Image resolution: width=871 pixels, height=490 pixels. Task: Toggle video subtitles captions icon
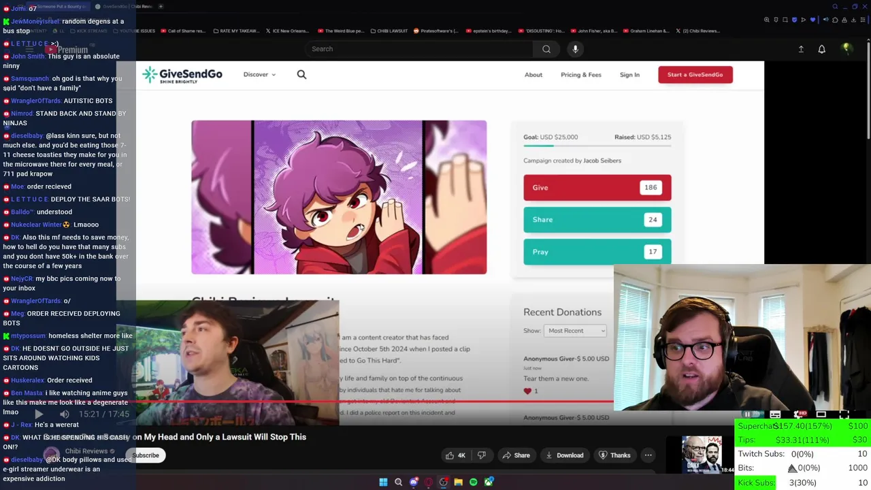coord(775,414)
